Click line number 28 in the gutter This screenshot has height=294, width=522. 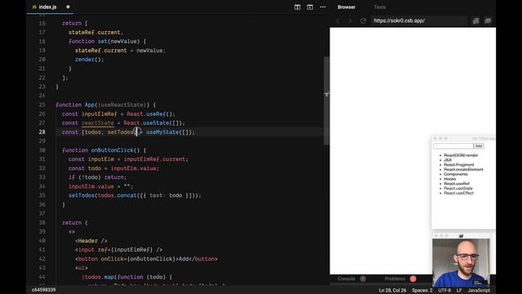[42, 132]
